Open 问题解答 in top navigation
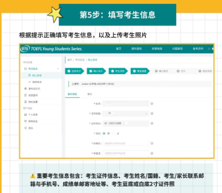Image resolution: width=222 pixels, height=193 pixels. coord(178,48)
